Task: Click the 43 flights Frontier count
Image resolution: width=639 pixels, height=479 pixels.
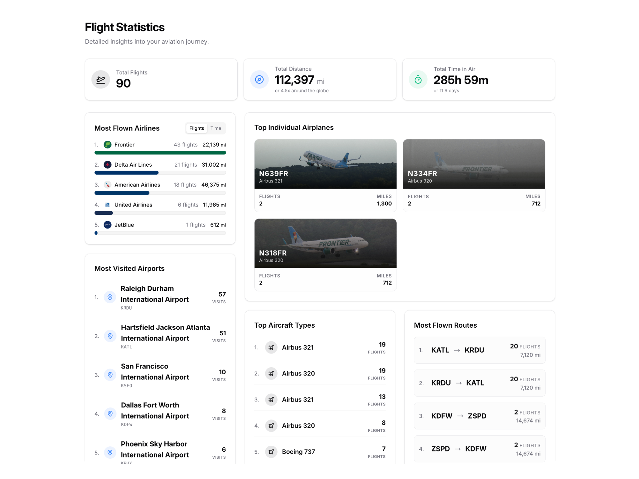Action: coord(186,145)
